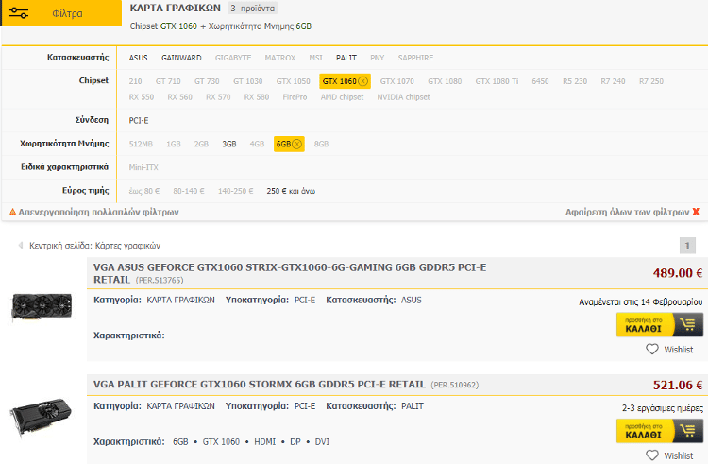Image resolution: width=708 pixels, height=464 pixels.
Task: Click Απενεργοποίηση πολλαπλών φίλτρων link
Action: (98, 212)
